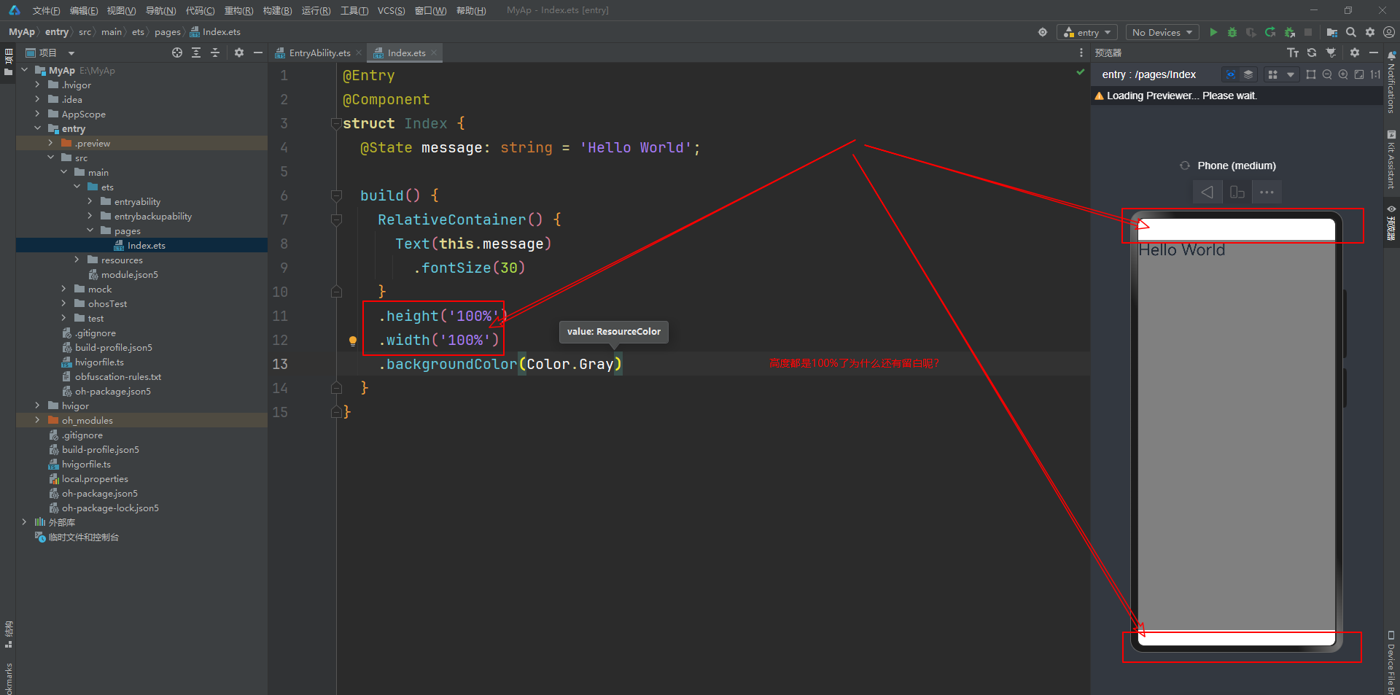Collapse the entry module folder

coord(38,128)
